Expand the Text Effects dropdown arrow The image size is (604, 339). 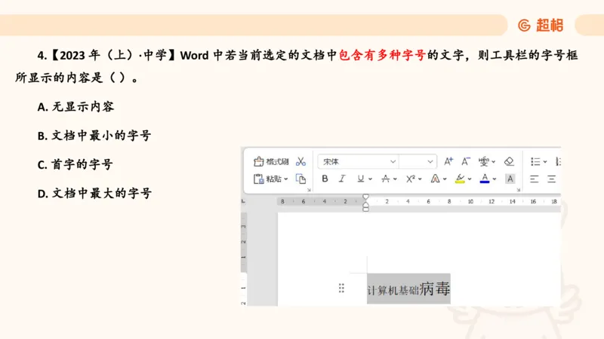[445, 179]
